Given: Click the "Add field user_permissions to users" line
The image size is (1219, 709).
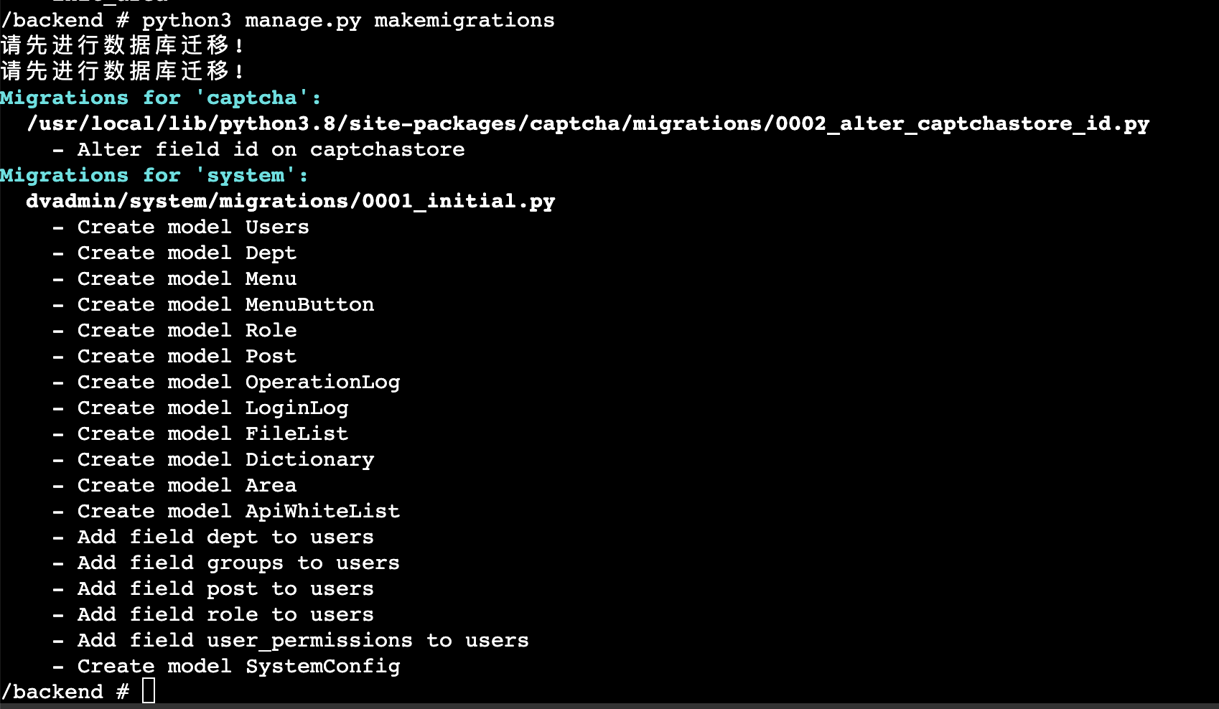Looking at the screenshot, I should point(291,640).
